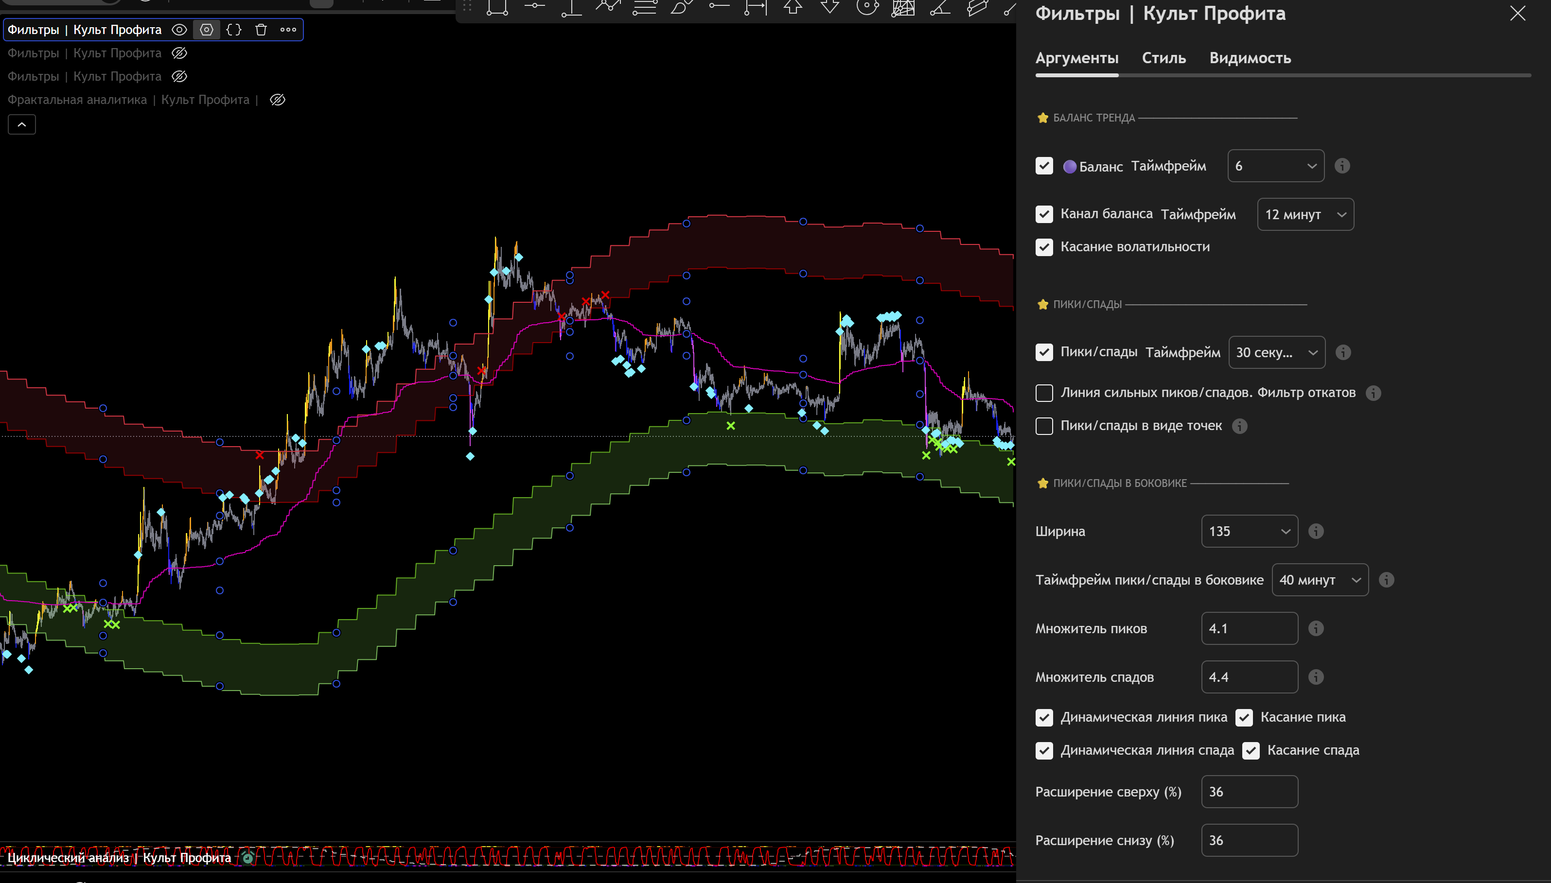The width and height of the screenshot is (1551, 883).
Task: Click the purple Баланс color swatch
Action: [1069, 167]
